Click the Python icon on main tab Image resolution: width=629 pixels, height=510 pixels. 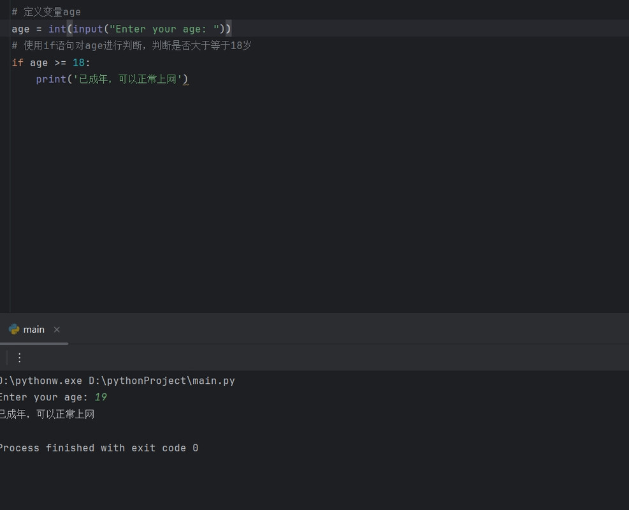click(x=14, y=330)
